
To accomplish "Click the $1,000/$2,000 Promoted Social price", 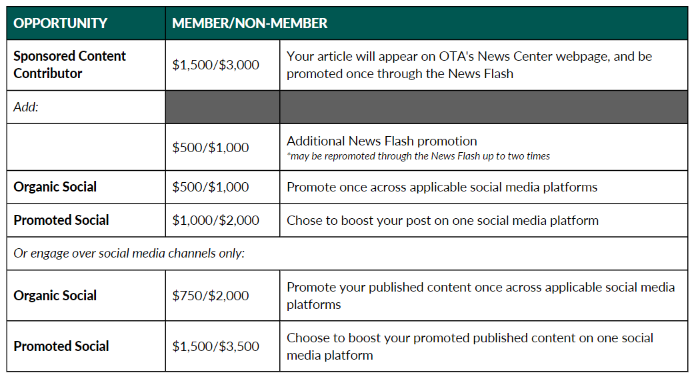I will (x=215, y=220).
